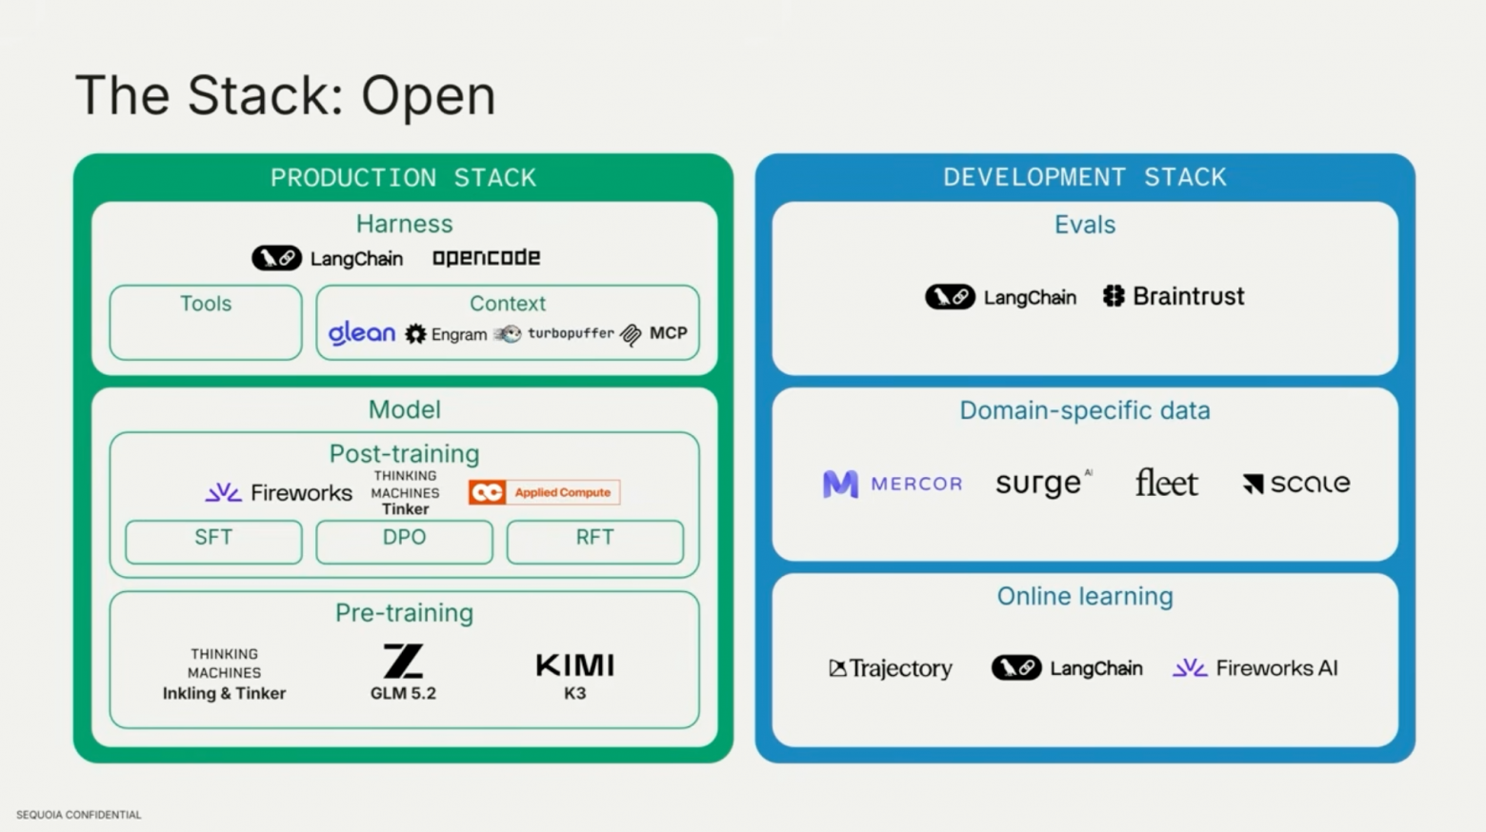
Task: Click the MCP logo icon in Context
Action: click(x=631, y=334)
